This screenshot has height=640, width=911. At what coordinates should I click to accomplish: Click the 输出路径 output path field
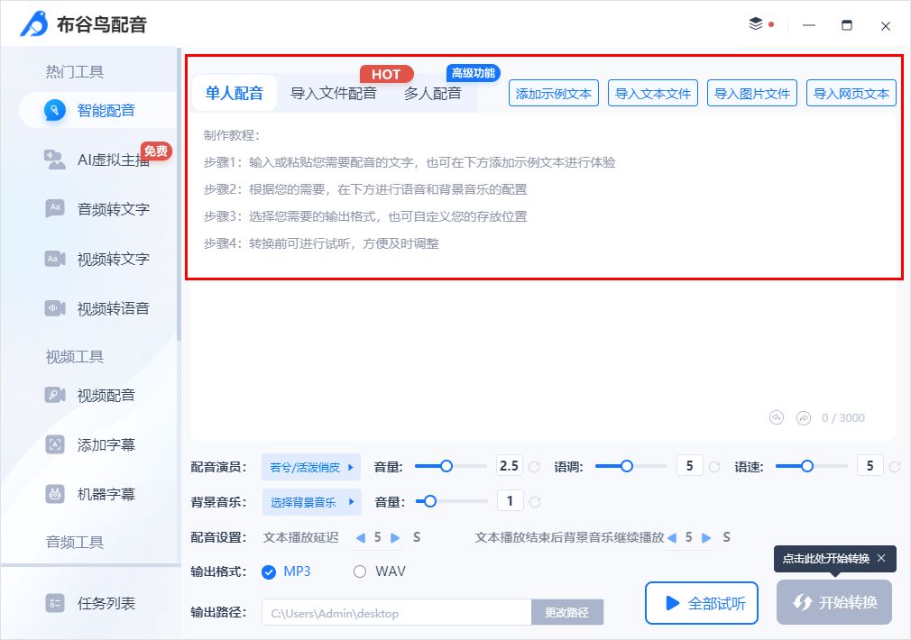coord(397,613)
